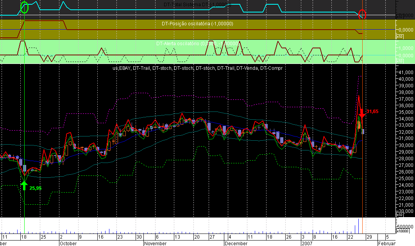
Task: Click the November label on the date axis
Action: [155, 243]
